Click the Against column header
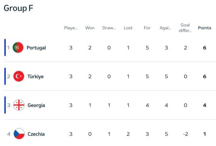The width and height of the screenshot is (216, 146). [x=166, y=28]
